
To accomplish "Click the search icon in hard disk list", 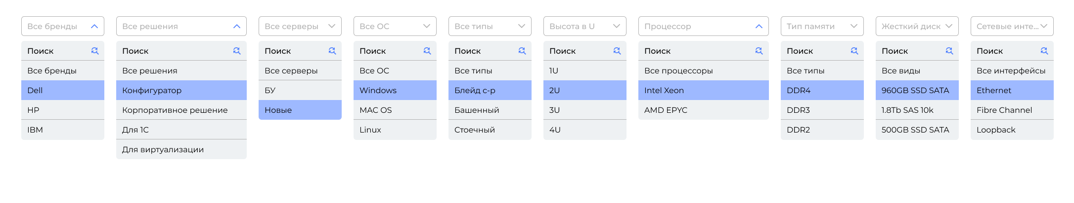I will click(x=949, y=51).
